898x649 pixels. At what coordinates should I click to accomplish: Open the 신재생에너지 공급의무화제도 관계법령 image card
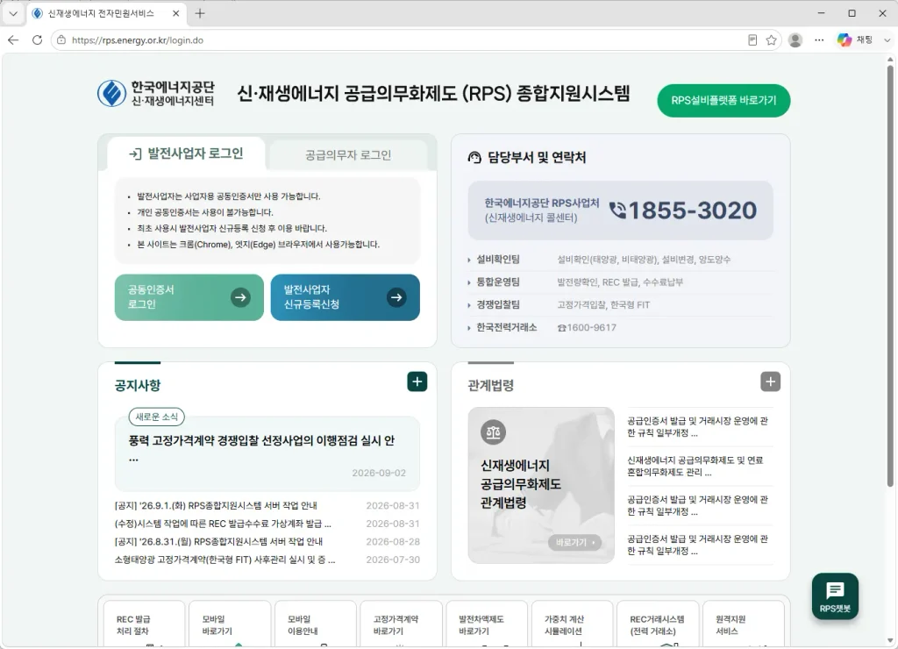coord(540,485)
